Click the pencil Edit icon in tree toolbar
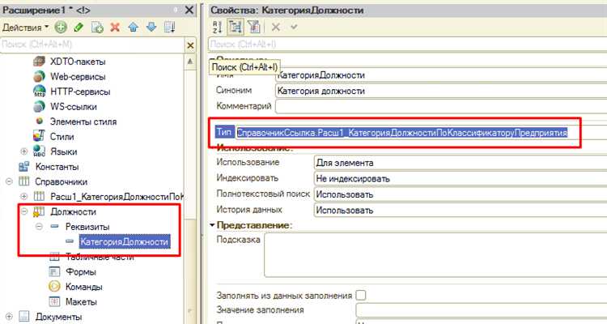 point(79,27)
